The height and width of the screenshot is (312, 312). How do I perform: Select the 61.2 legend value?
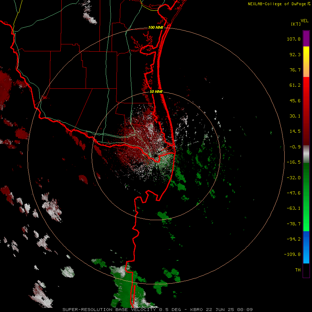click(295, 85)
